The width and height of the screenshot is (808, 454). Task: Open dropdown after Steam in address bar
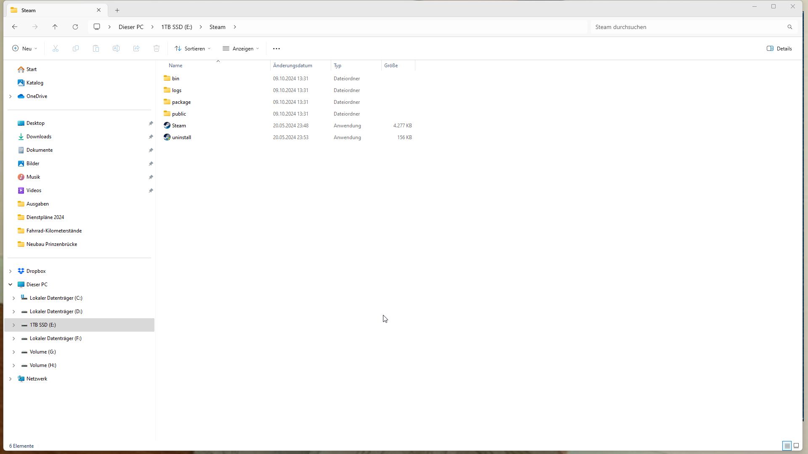pyautogui.click(x=235, y=27)
